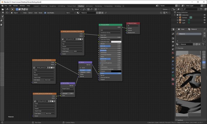Open image file for Base Color texture node
Screen dimensions: 207x124
tap(80, 39)
